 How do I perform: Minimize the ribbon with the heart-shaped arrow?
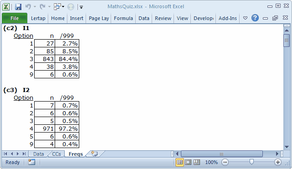click(x=245, y=18)
